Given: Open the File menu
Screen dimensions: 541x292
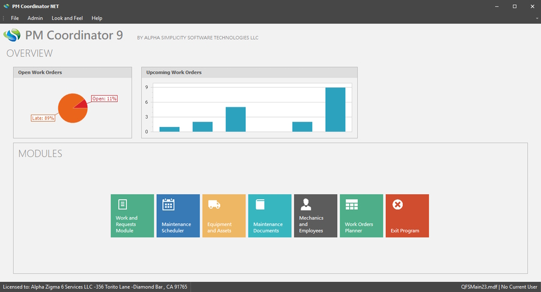Looking at the screenshot, I should [x=15, y=18].
